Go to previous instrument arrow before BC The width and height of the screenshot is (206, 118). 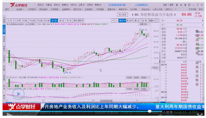[133, 15]
